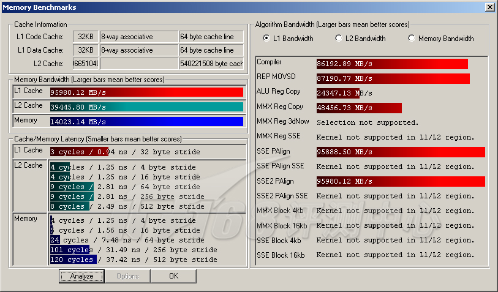
Task: Select the Memory Bandwidth radio button
Action: 412,39
